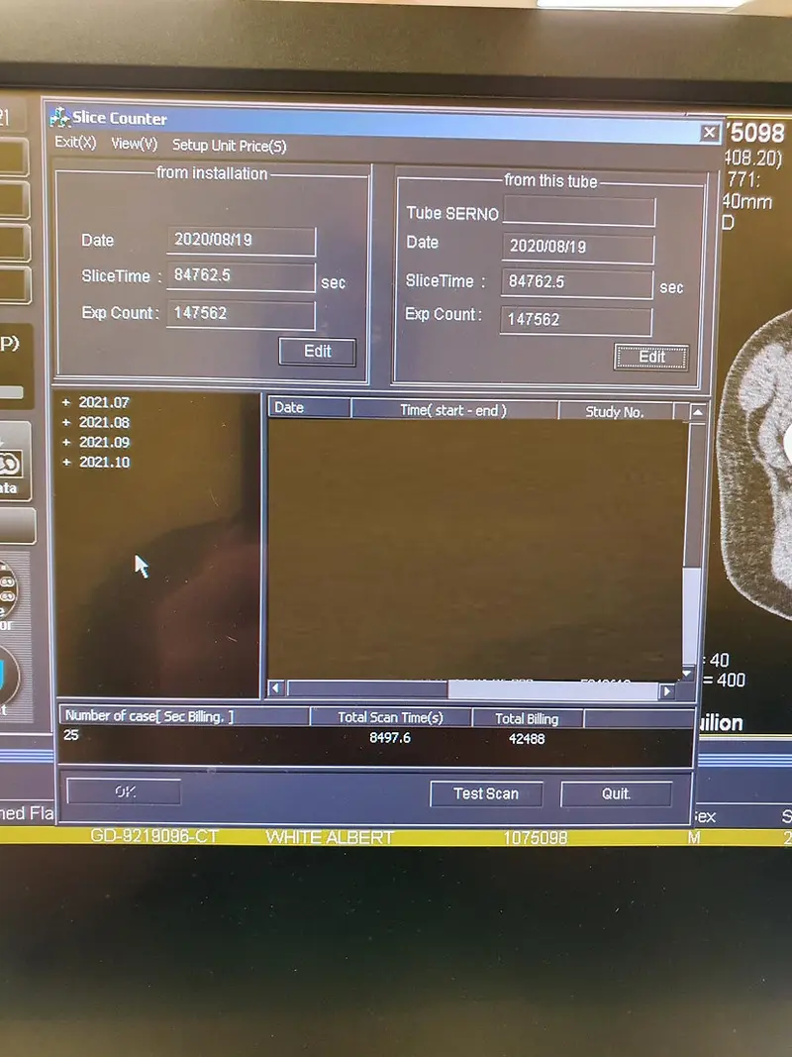The height and width of the screenshot is (1057, 792).
Task: Click the horizontal scrollbar left arrow
Action: pyautogui.click(x=275, y=687)
